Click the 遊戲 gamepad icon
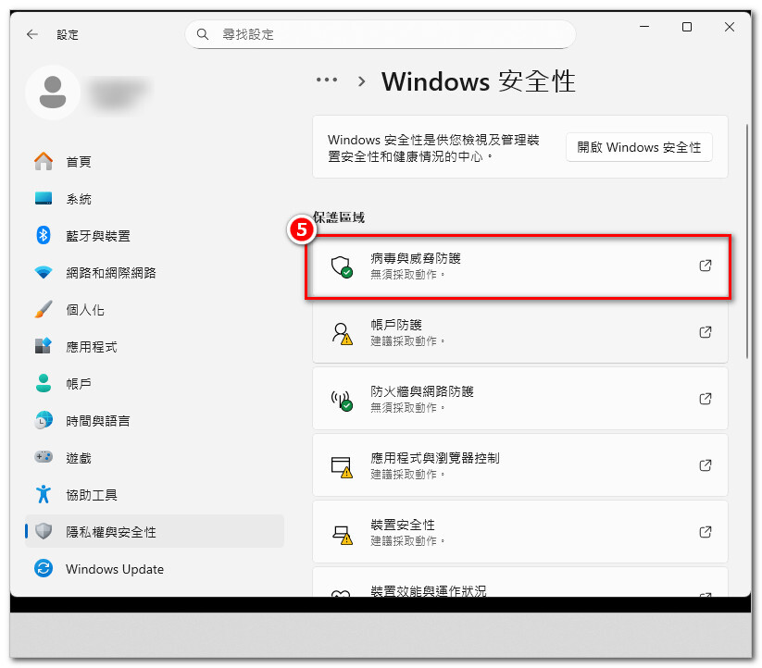 (44, 457)
